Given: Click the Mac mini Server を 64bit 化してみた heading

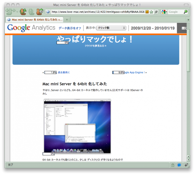Looking at the screenshot, I should tap(75, 84).
